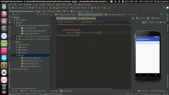
Task: Open the Build menu
Action: [58, 4]
